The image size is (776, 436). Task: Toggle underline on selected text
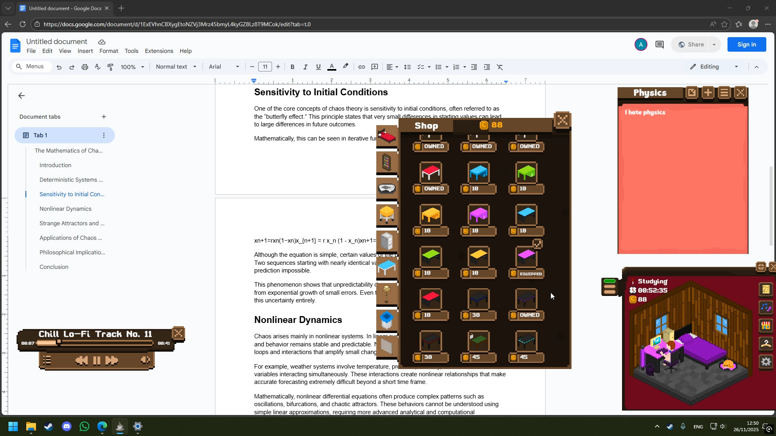click(x=318, y=67)
